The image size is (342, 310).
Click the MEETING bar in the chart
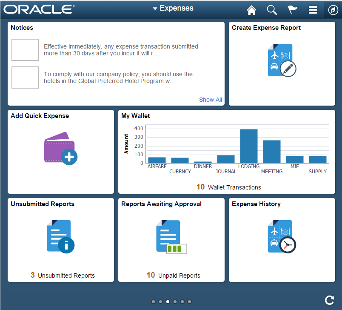(x=272, y=152)
